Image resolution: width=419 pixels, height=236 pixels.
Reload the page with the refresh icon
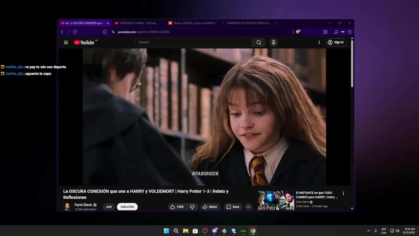(75, 32)
